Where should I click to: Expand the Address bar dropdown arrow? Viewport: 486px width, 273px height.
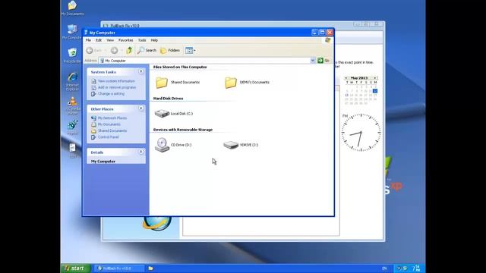[313, 61]
